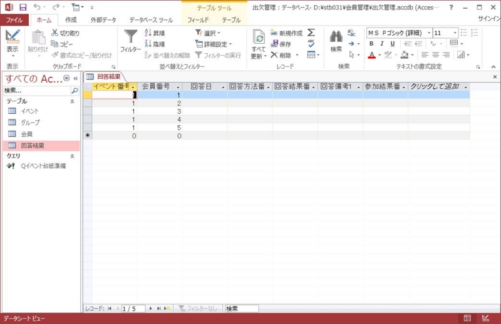This screenshot has height=324, width=501.
Task: Click the background fill color bucket icon
Action: (x=405, y=55)
